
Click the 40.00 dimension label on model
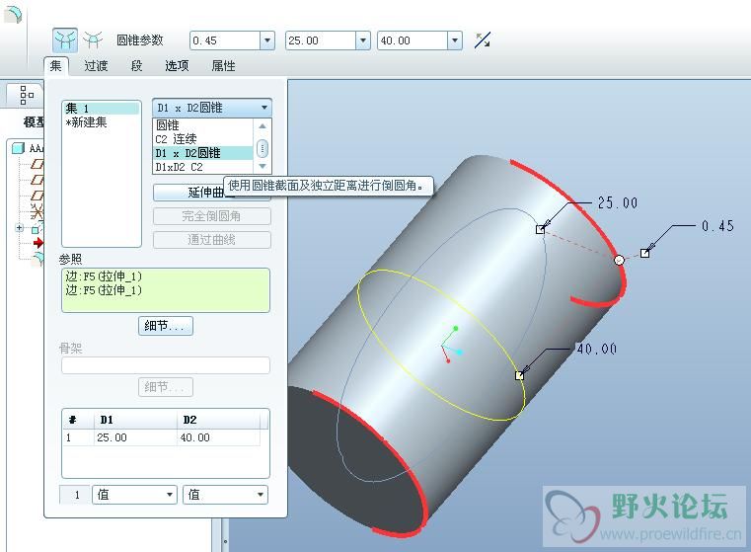(x=597, y=349)
